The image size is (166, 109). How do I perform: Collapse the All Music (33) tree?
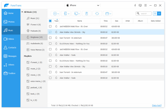[x=22, y=12]
